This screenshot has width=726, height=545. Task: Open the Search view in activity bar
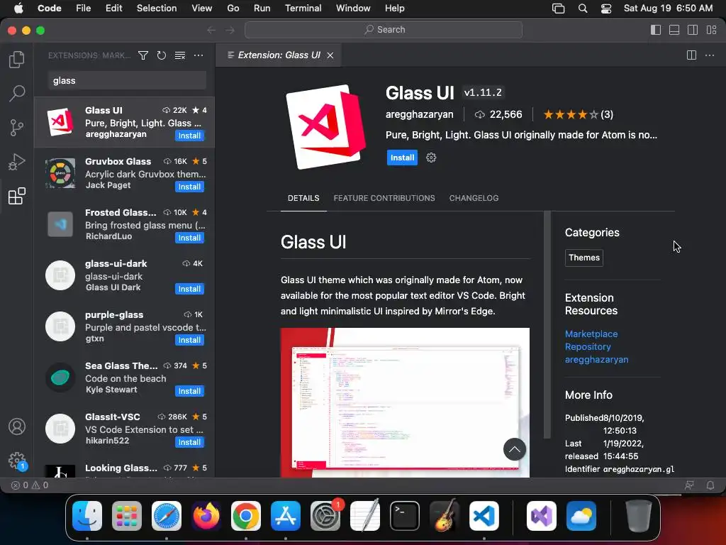coord(17,93)
